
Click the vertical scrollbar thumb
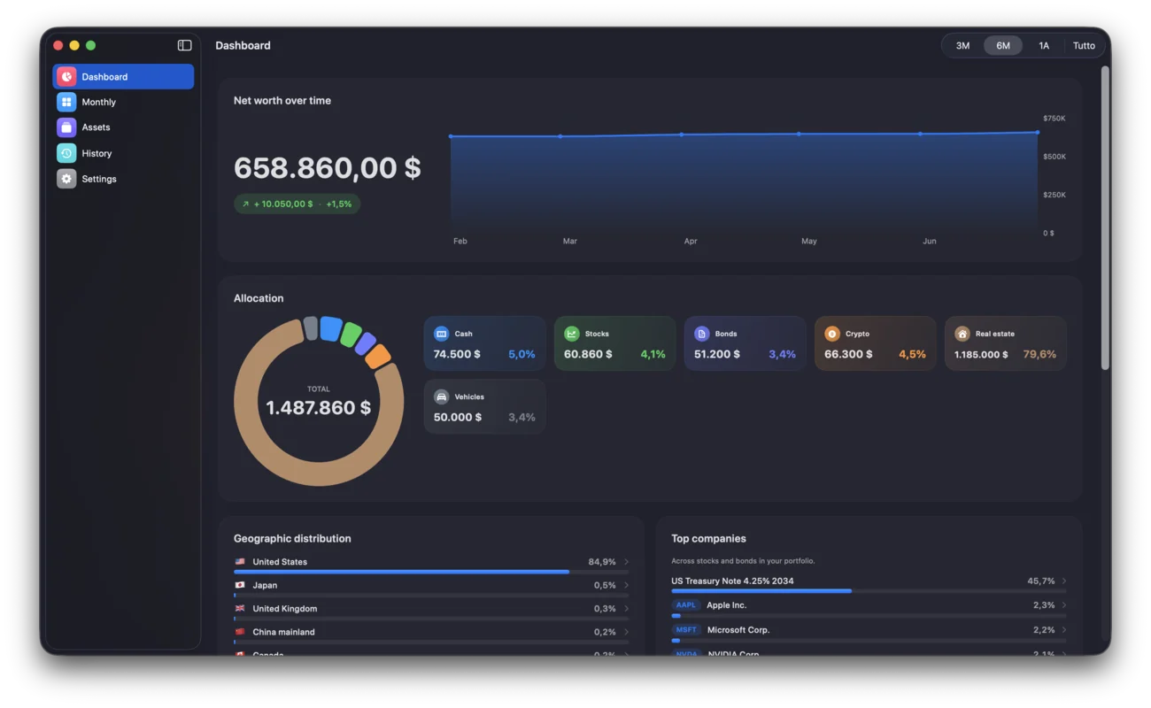coord(1105,217)
